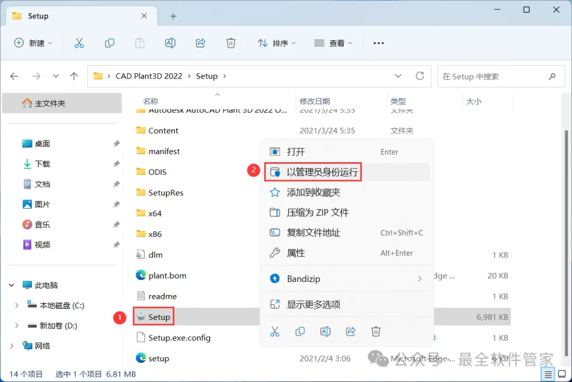This screenshot has height=382, width=572.
Task: Open a new tab with the plus button
Action: click(x=173, y=16)
